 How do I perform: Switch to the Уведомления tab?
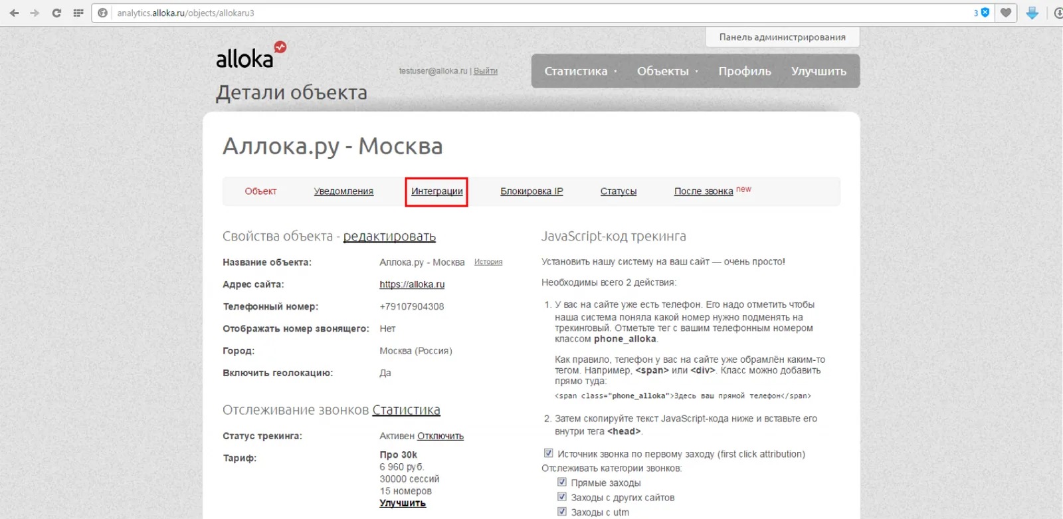click(343, 191)
